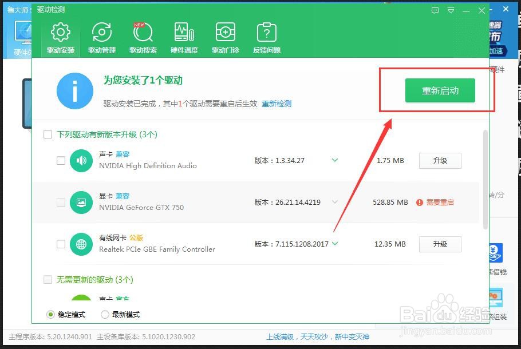
Task: Minimize the 驱动检测 window
Action: click(466, 11)
